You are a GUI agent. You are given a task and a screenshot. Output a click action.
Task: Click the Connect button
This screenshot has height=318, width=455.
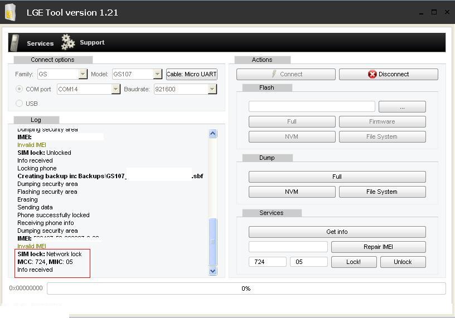coord(286,74)
